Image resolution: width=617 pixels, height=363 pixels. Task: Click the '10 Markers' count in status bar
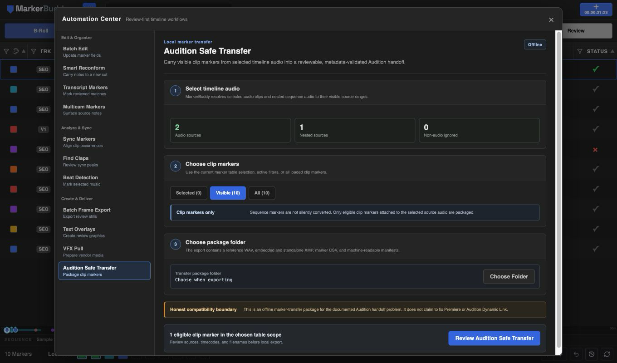[18, 354]
